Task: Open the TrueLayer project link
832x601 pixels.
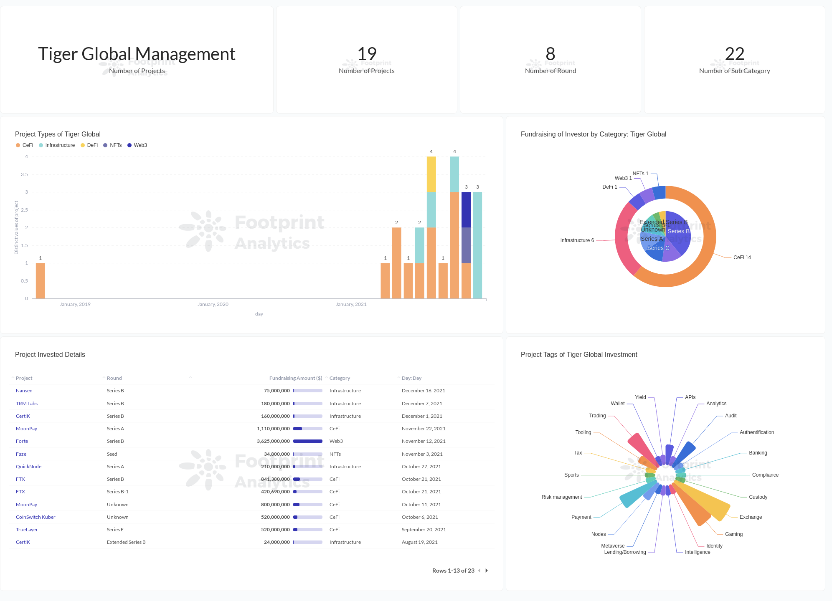Action: pyautogui.click(x=26, y=529)
